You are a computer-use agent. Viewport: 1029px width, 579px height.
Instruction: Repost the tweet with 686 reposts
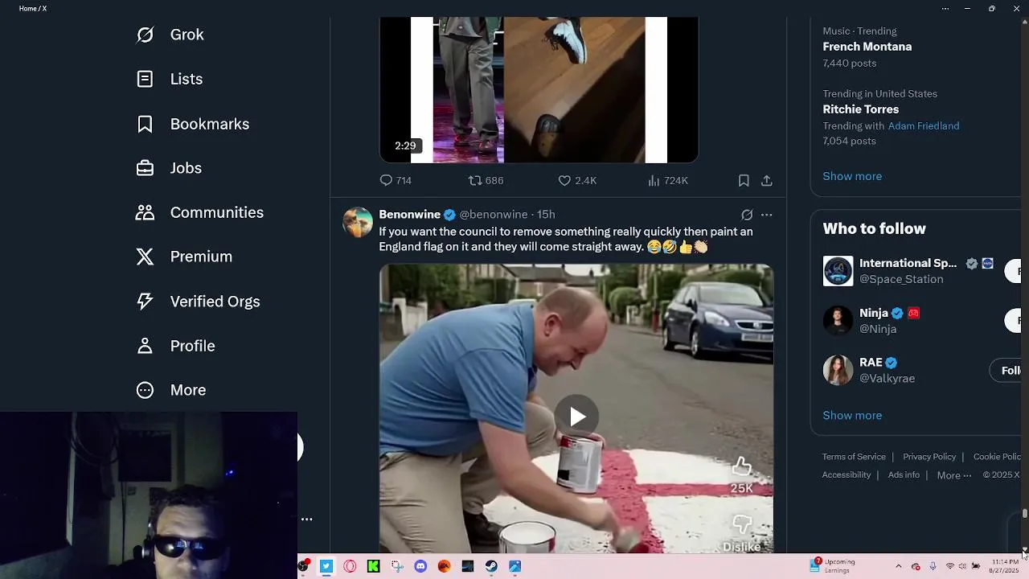[x=486, y=181]
